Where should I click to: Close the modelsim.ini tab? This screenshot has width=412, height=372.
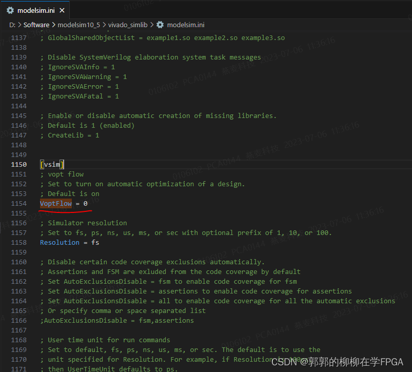click(x=63, y=9)
